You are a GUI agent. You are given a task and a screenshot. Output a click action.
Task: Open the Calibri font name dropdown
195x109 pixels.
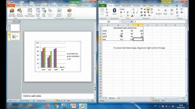tap(131, 9)
